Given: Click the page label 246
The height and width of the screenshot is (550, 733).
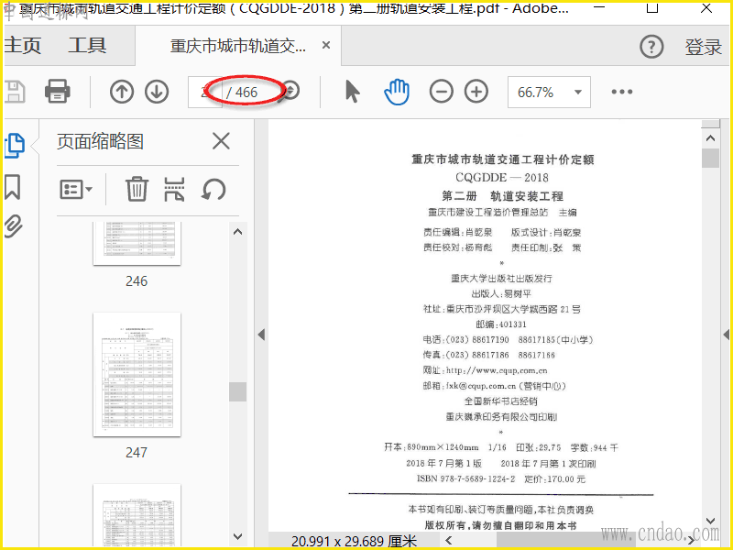Looking at the screenshot, I should point(137,281).
